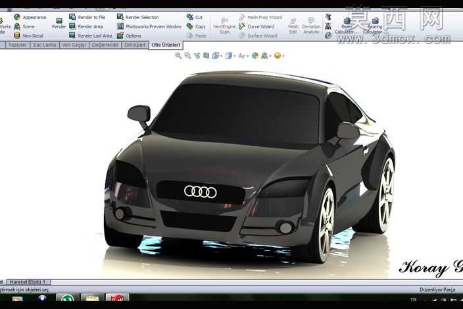The width and height of the screenshot is (463, 309).
Task: Click bottom round icon in right toolbar column
Action: [x=328, y=36]
